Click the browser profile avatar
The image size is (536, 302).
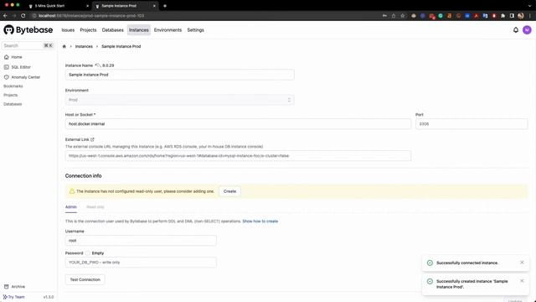[521, 15]
